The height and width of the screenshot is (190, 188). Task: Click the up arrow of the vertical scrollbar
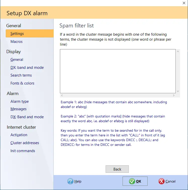pos(178,51)
